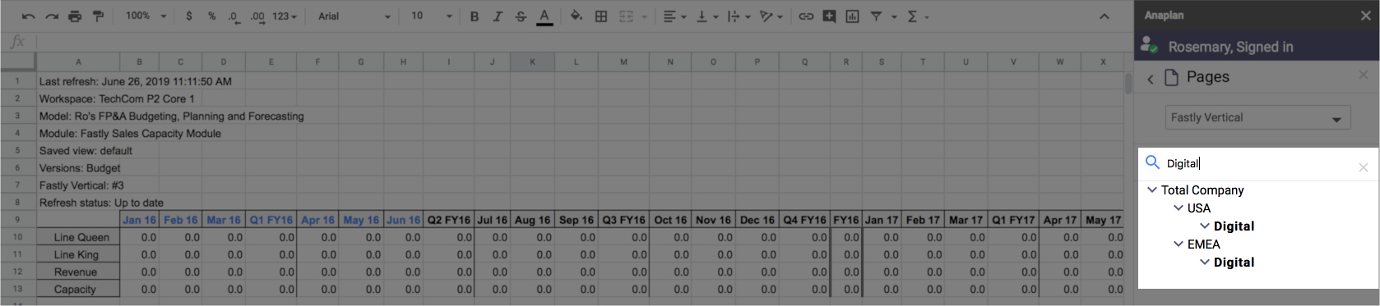
Task: Select Digital under EMEA
Action: (x=1234, y=263)
